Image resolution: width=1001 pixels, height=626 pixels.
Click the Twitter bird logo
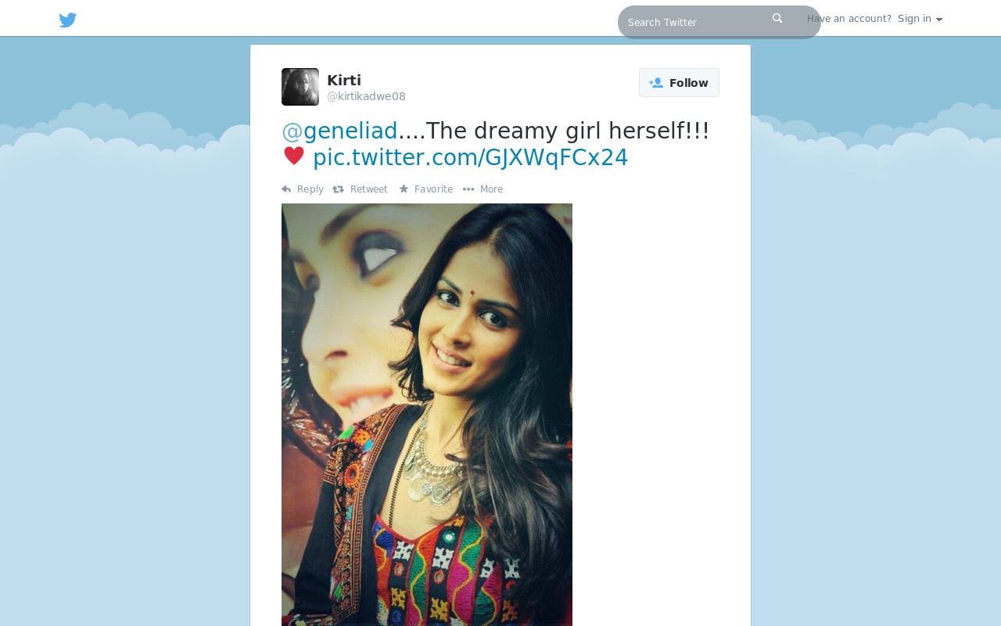tap(68, 20)
